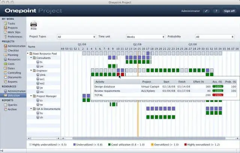This screenshot has height=153, width=240.
Task: Collapse the Engineer pool node
Action: [x=31, y=70]
